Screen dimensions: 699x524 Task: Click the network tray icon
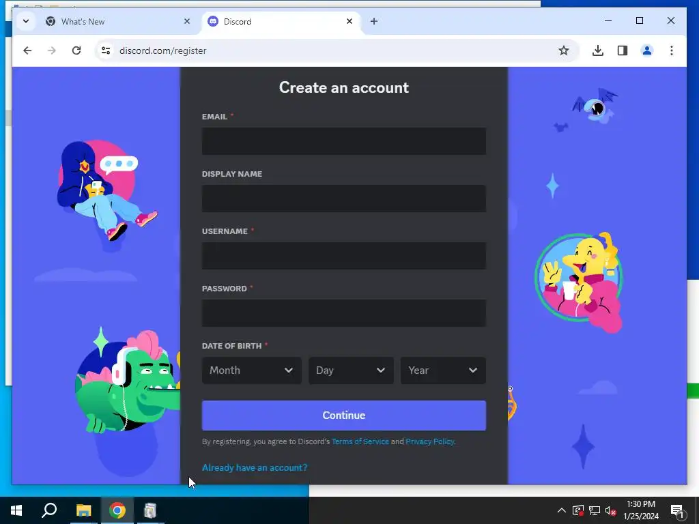[595, 510]
